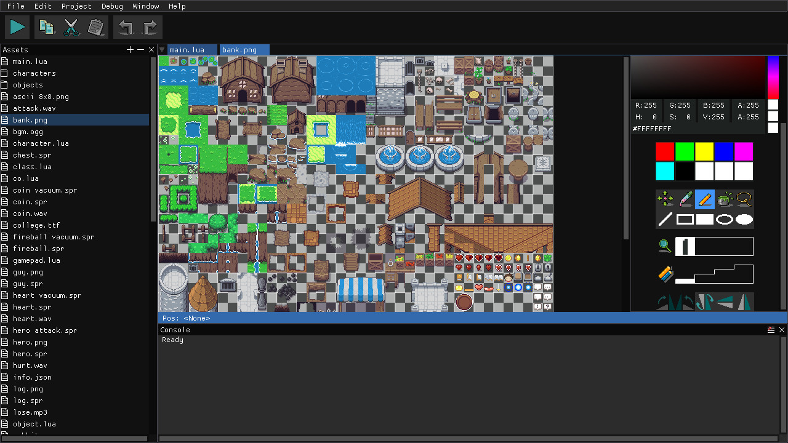Viewport: 788px width, 443px height.
Task: Open the Project menu from the menu bar
Action: [x=76, y=6]
